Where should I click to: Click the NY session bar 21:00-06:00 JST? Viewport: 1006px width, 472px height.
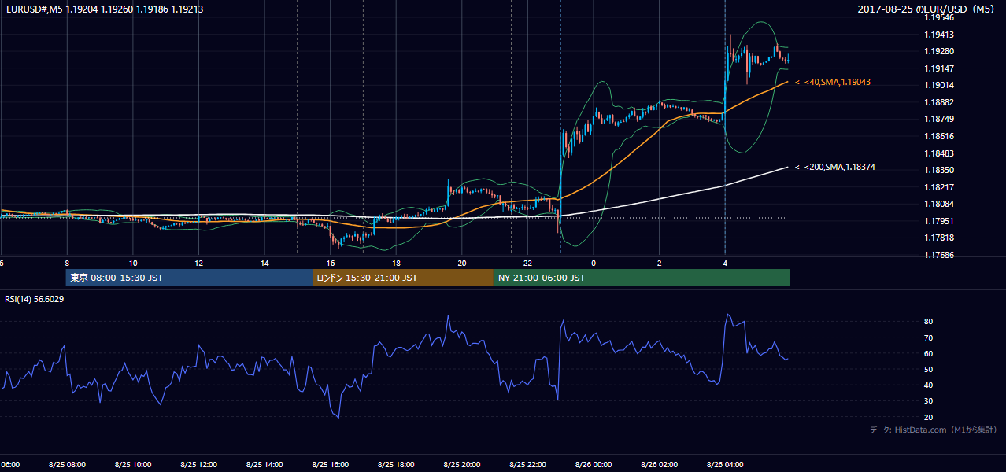tap(642, 278)
